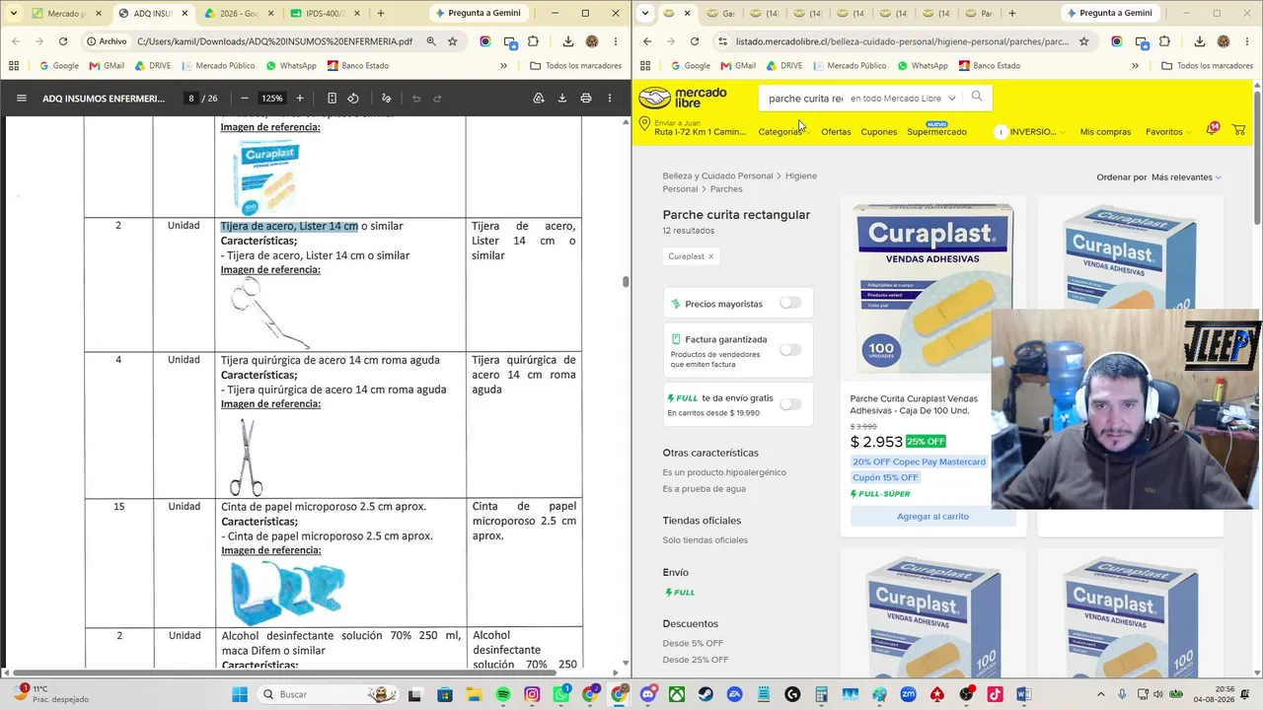The height and width of the screenshot is (710, 1263).
Task: Open Word from the taskbar
Action: pos(1023,694)
